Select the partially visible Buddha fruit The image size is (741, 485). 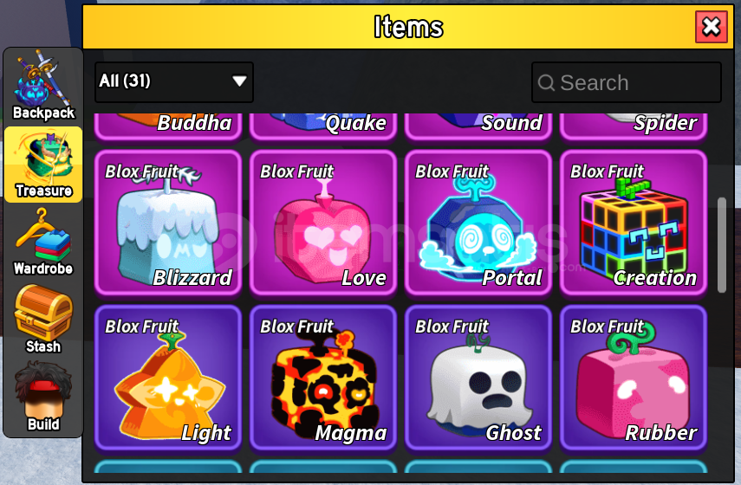click(168, 126)
